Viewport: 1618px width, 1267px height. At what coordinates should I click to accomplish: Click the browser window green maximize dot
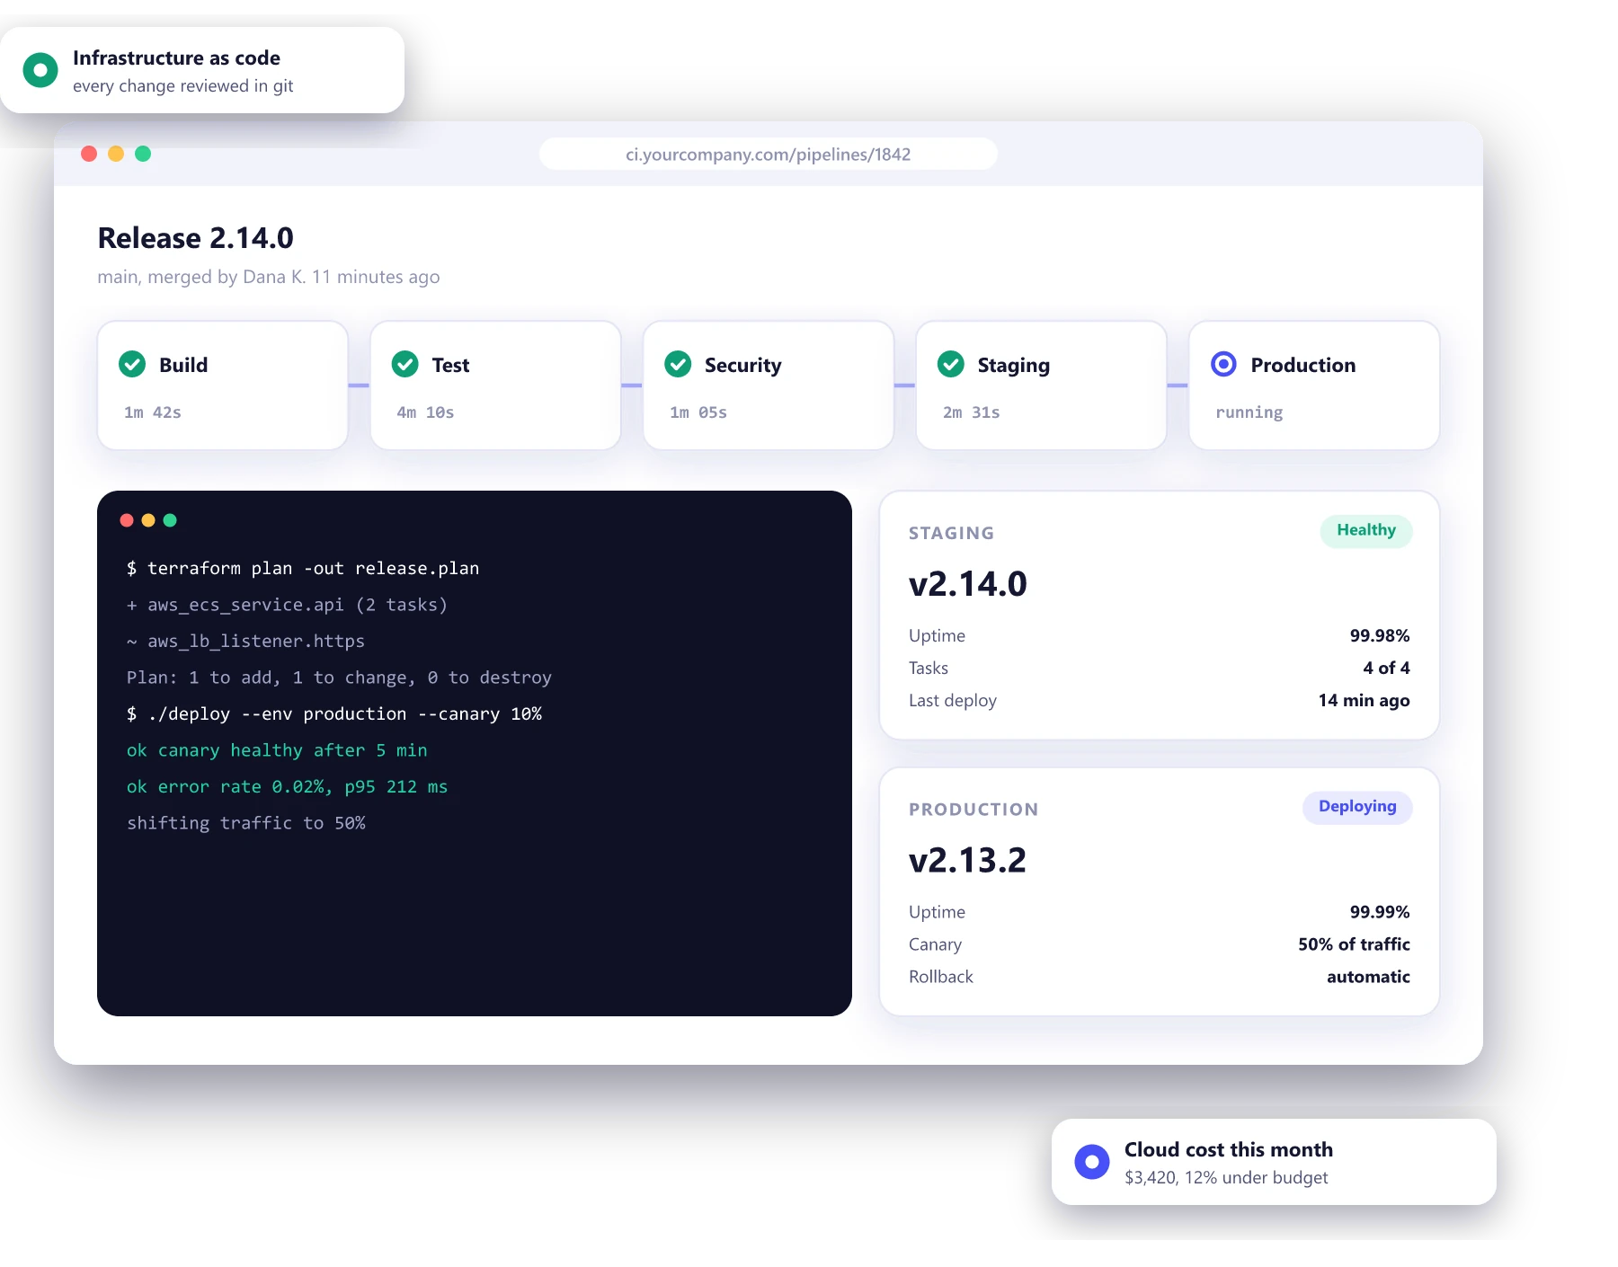click(x=143, y=154)
